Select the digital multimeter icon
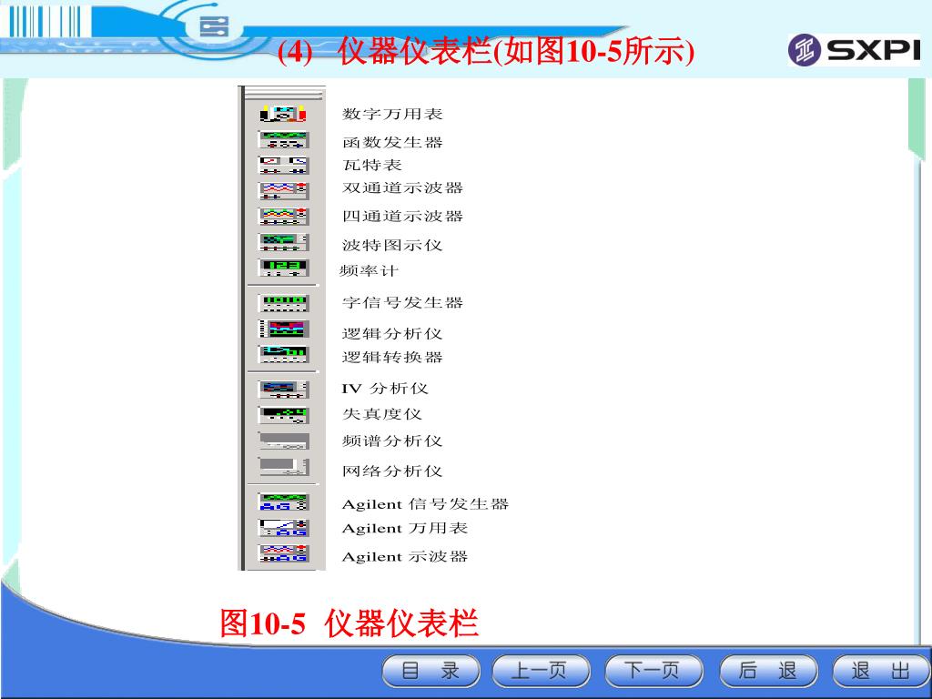 click(283, 114)
